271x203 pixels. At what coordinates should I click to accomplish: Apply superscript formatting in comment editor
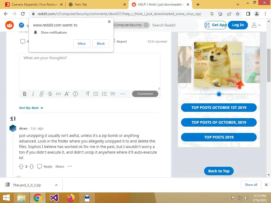(67, 94)
